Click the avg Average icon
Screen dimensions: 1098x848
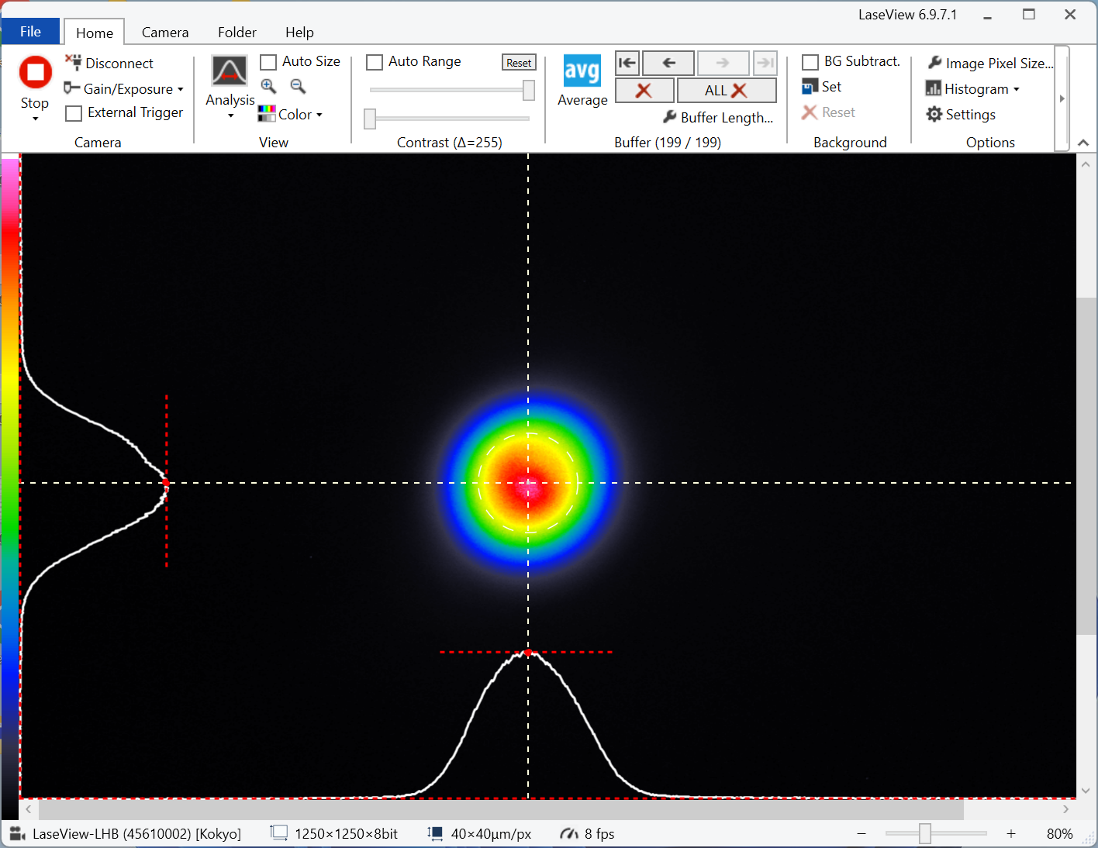click(582, 72)
